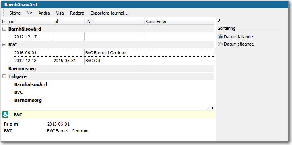The image size is (292, 145).
Task: Click Stäng in the toolbar
Action: tap(15, 13)
